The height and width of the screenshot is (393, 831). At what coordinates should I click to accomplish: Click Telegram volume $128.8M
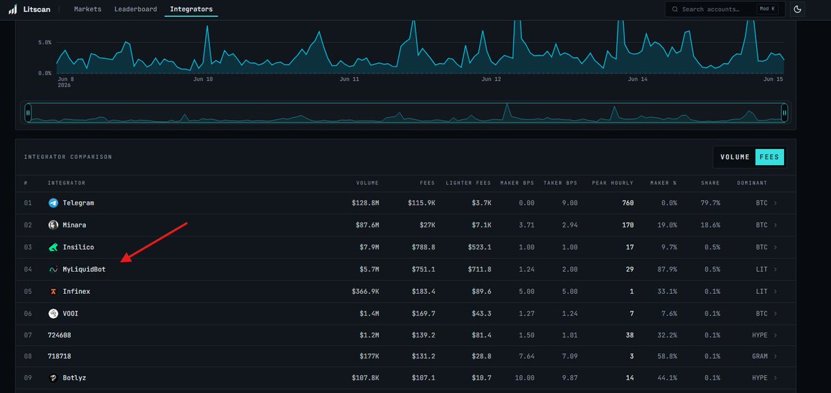coord(365,203)
